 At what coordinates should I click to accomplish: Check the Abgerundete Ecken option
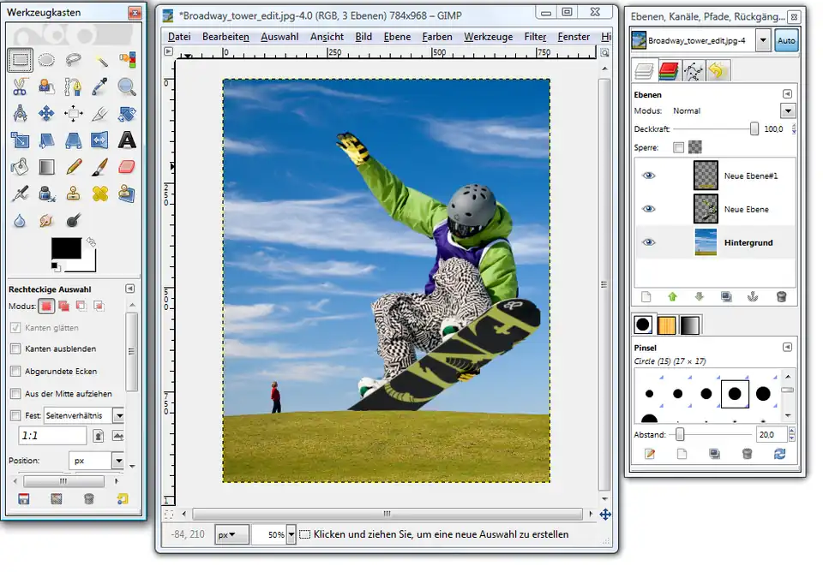[x=15, y=372]
